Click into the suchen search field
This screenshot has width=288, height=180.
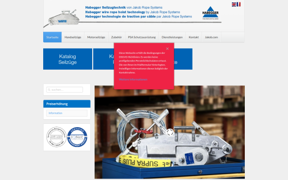point(64,90)
